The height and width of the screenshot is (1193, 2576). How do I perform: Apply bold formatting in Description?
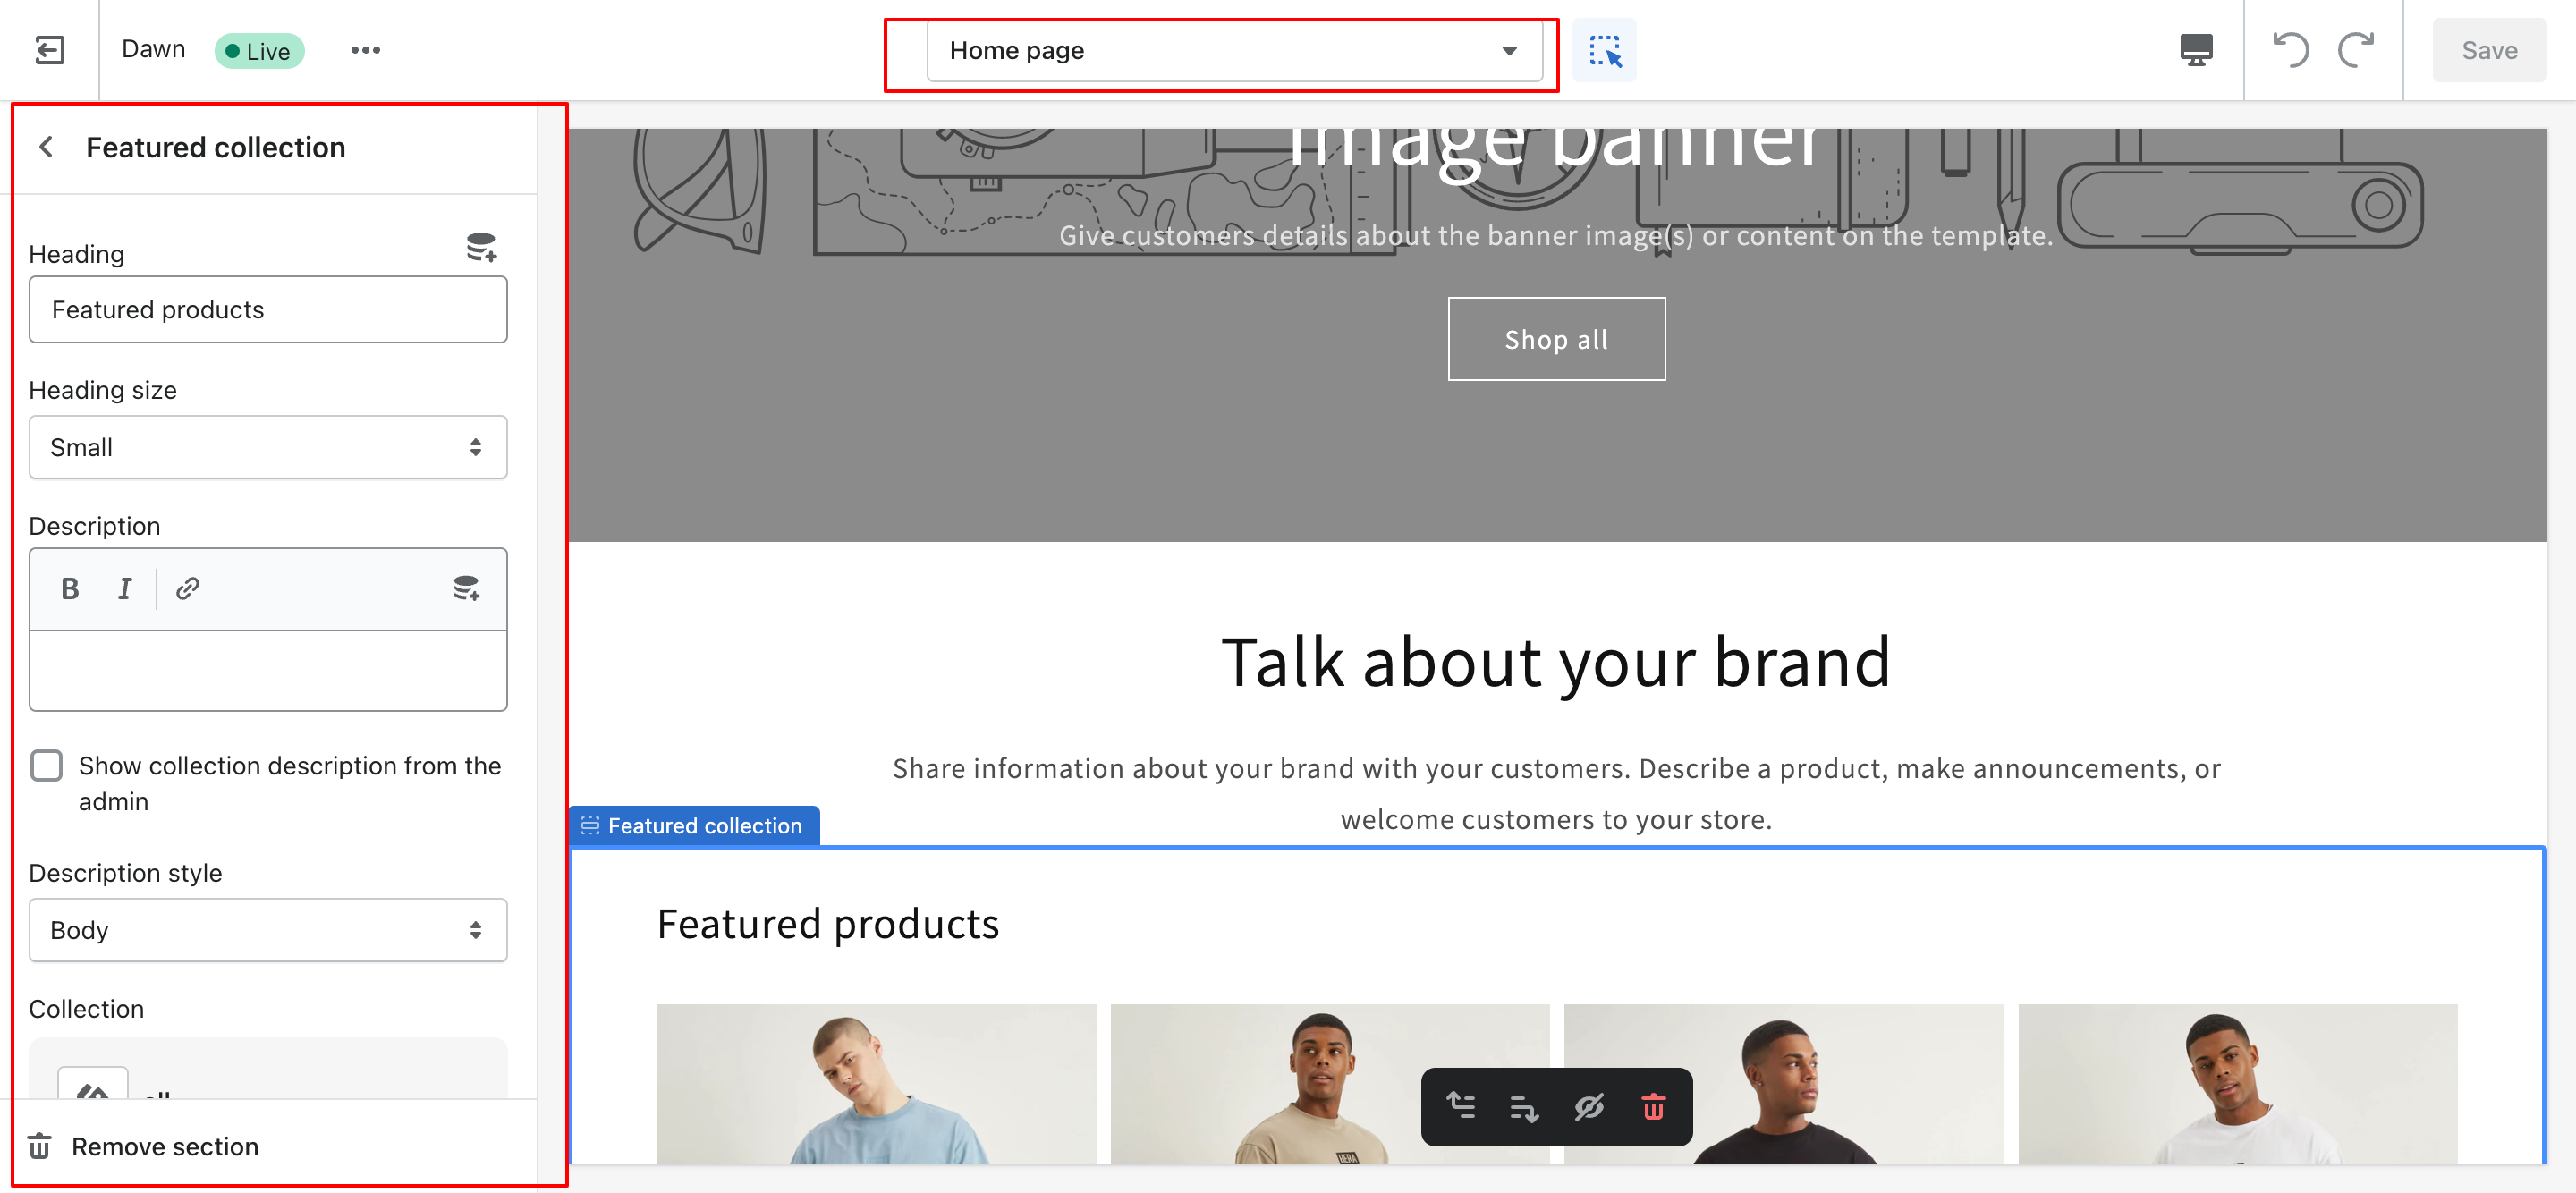69,588
